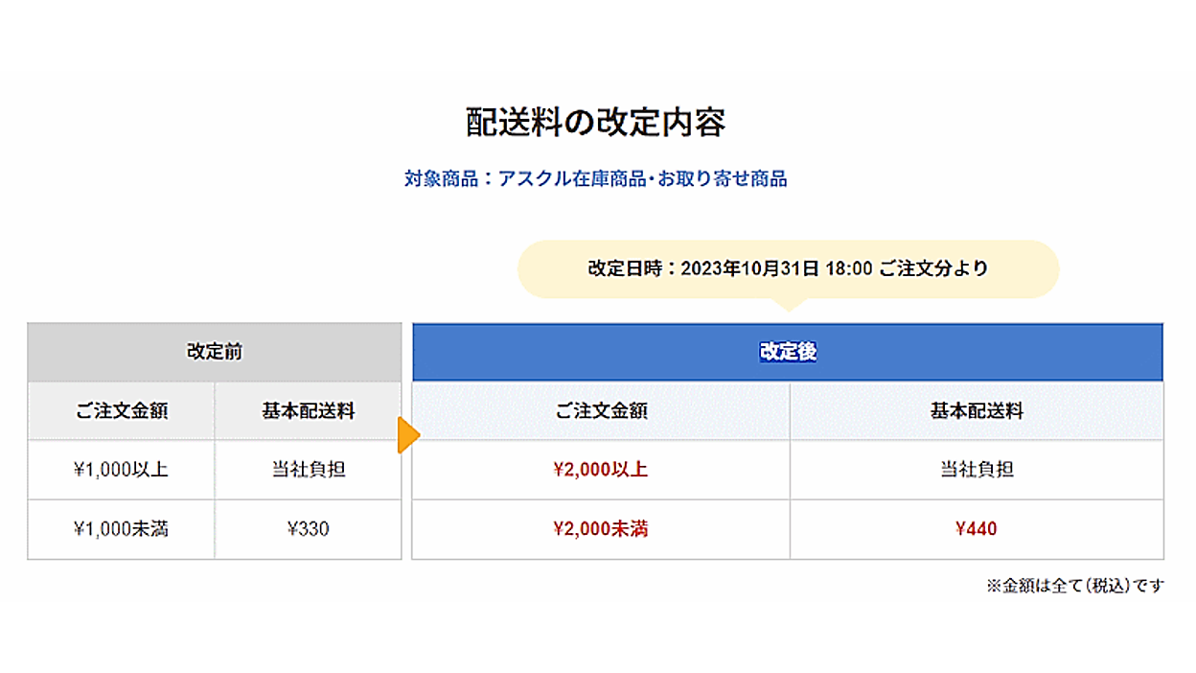This screenshot has height=673, width=1196.
Task: Click 当社負担 cell in the 改定前 table
Action: 309,470
